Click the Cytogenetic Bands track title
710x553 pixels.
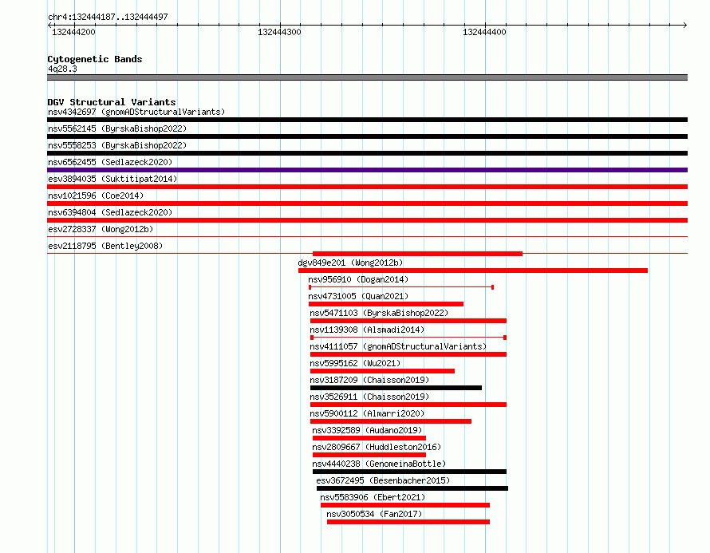pyautogui.click(x=95, y=59)
